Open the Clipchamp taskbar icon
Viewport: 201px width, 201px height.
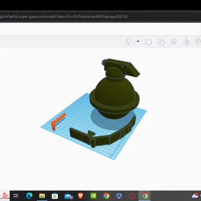119,195
